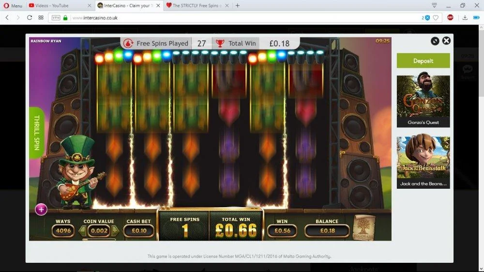Open the purple plus settings button

coord(41,210)
